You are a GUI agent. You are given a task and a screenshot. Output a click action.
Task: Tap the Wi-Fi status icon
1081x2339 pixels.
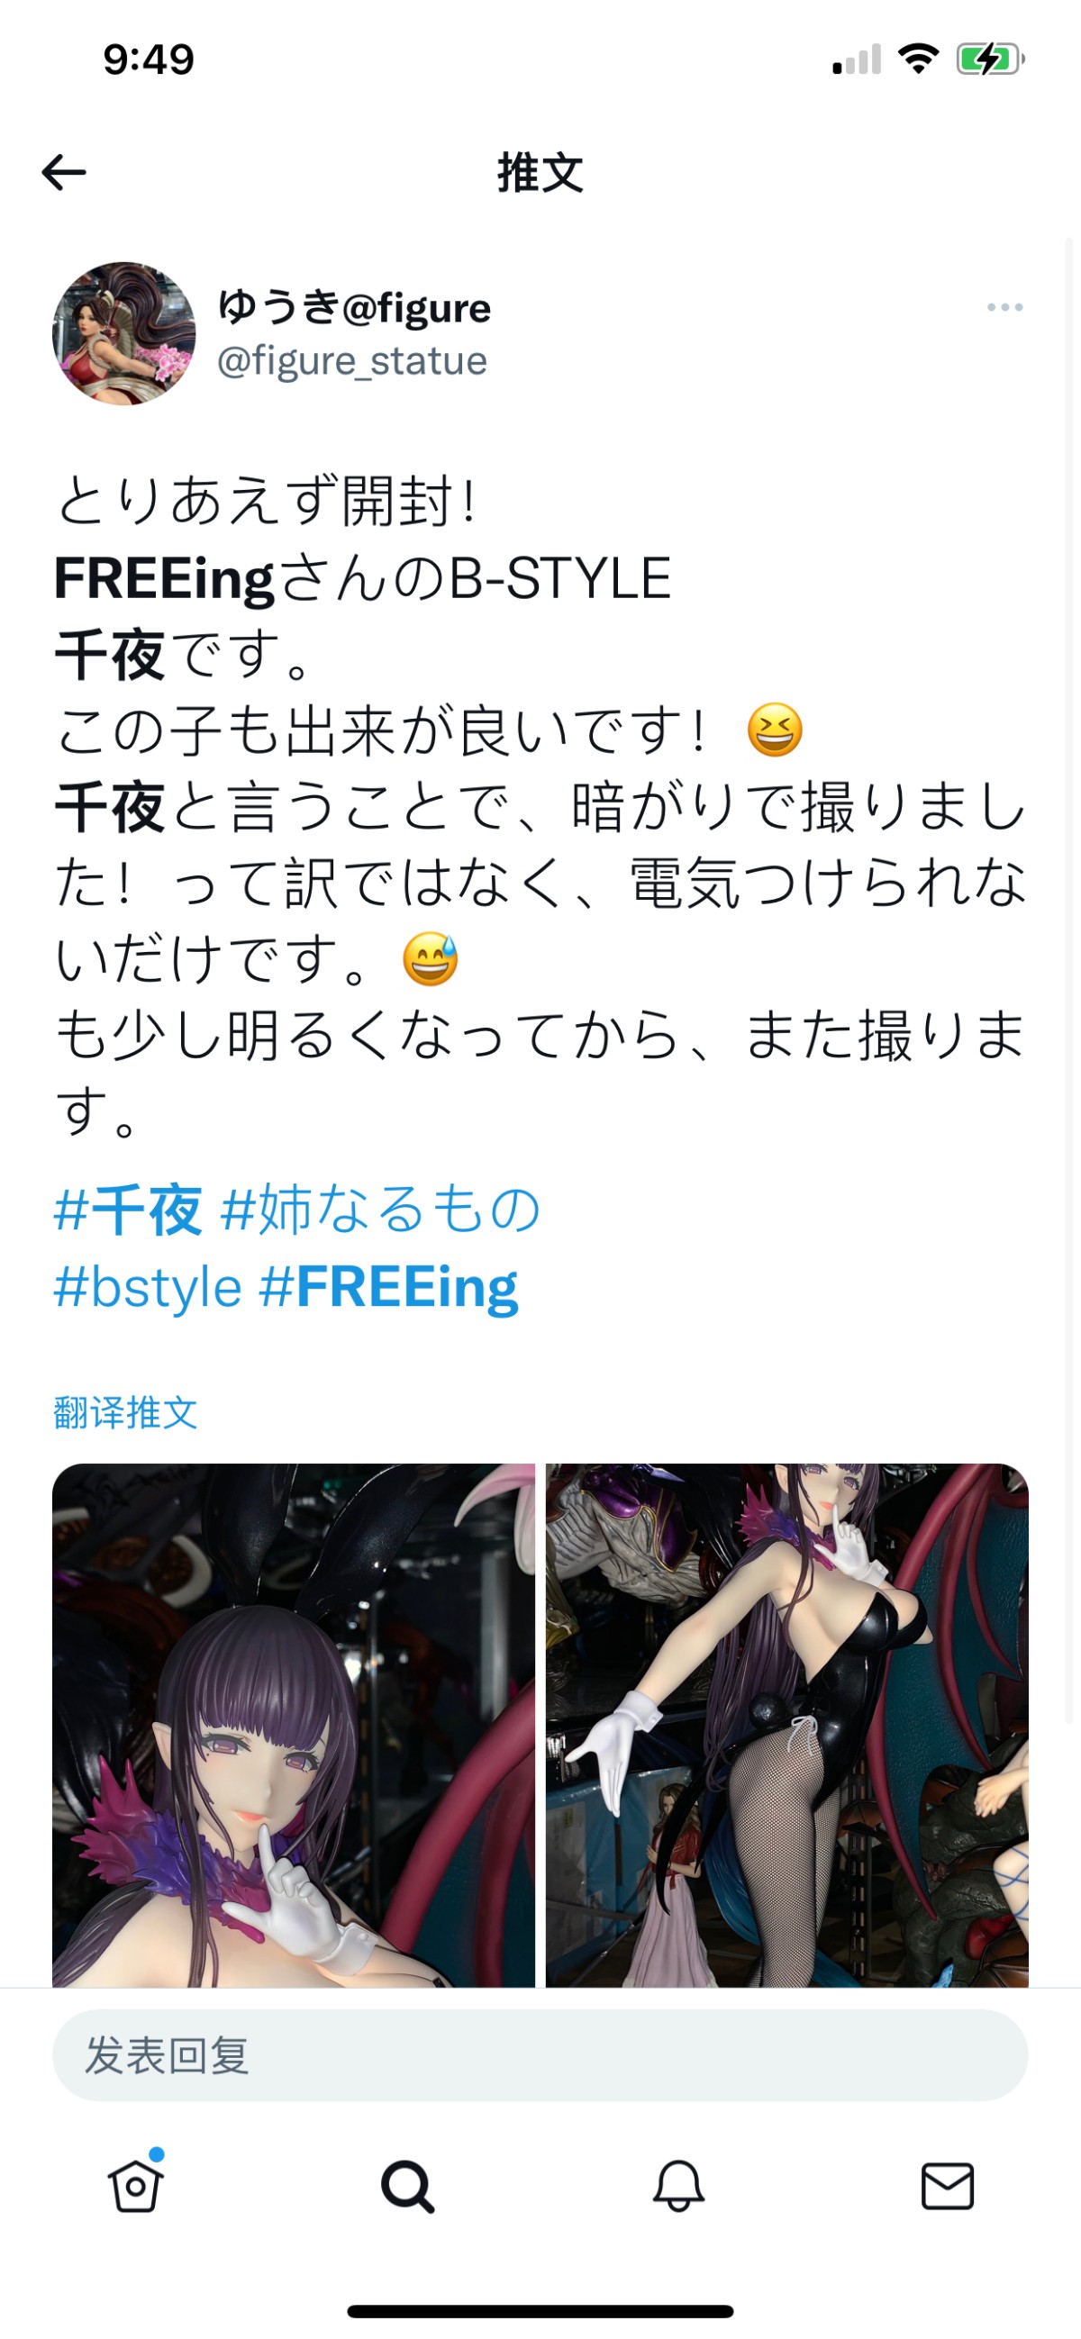[x=917, y=59]
